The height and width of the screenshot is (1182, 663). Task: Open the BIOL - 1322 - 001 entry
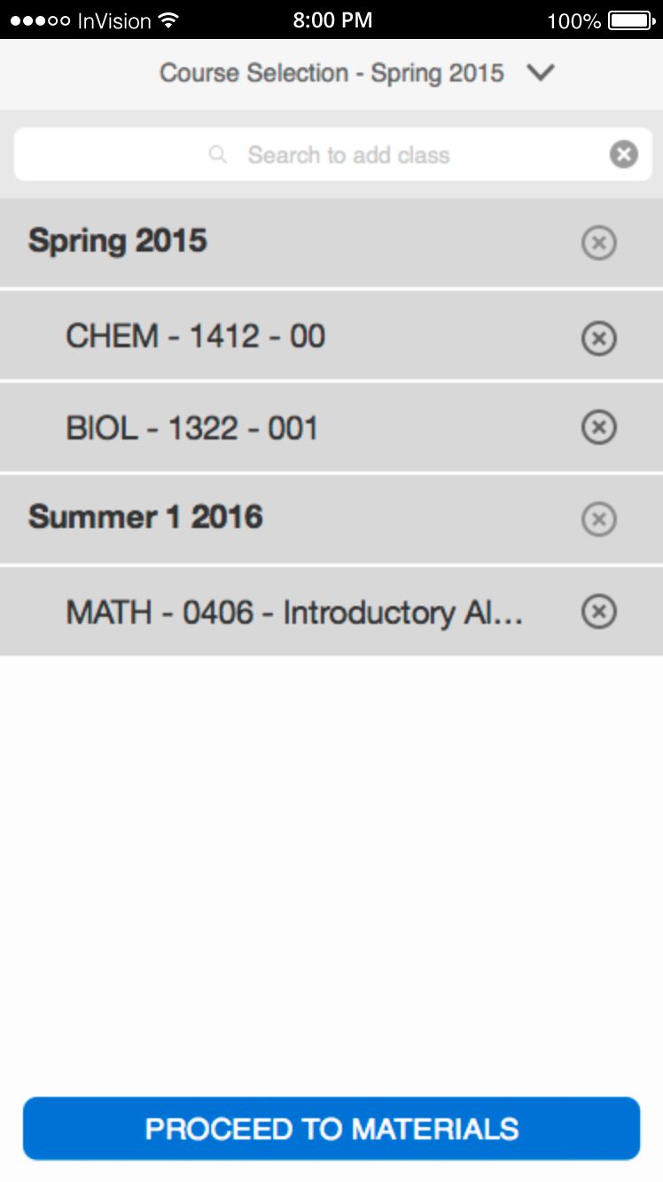[331, 428]
